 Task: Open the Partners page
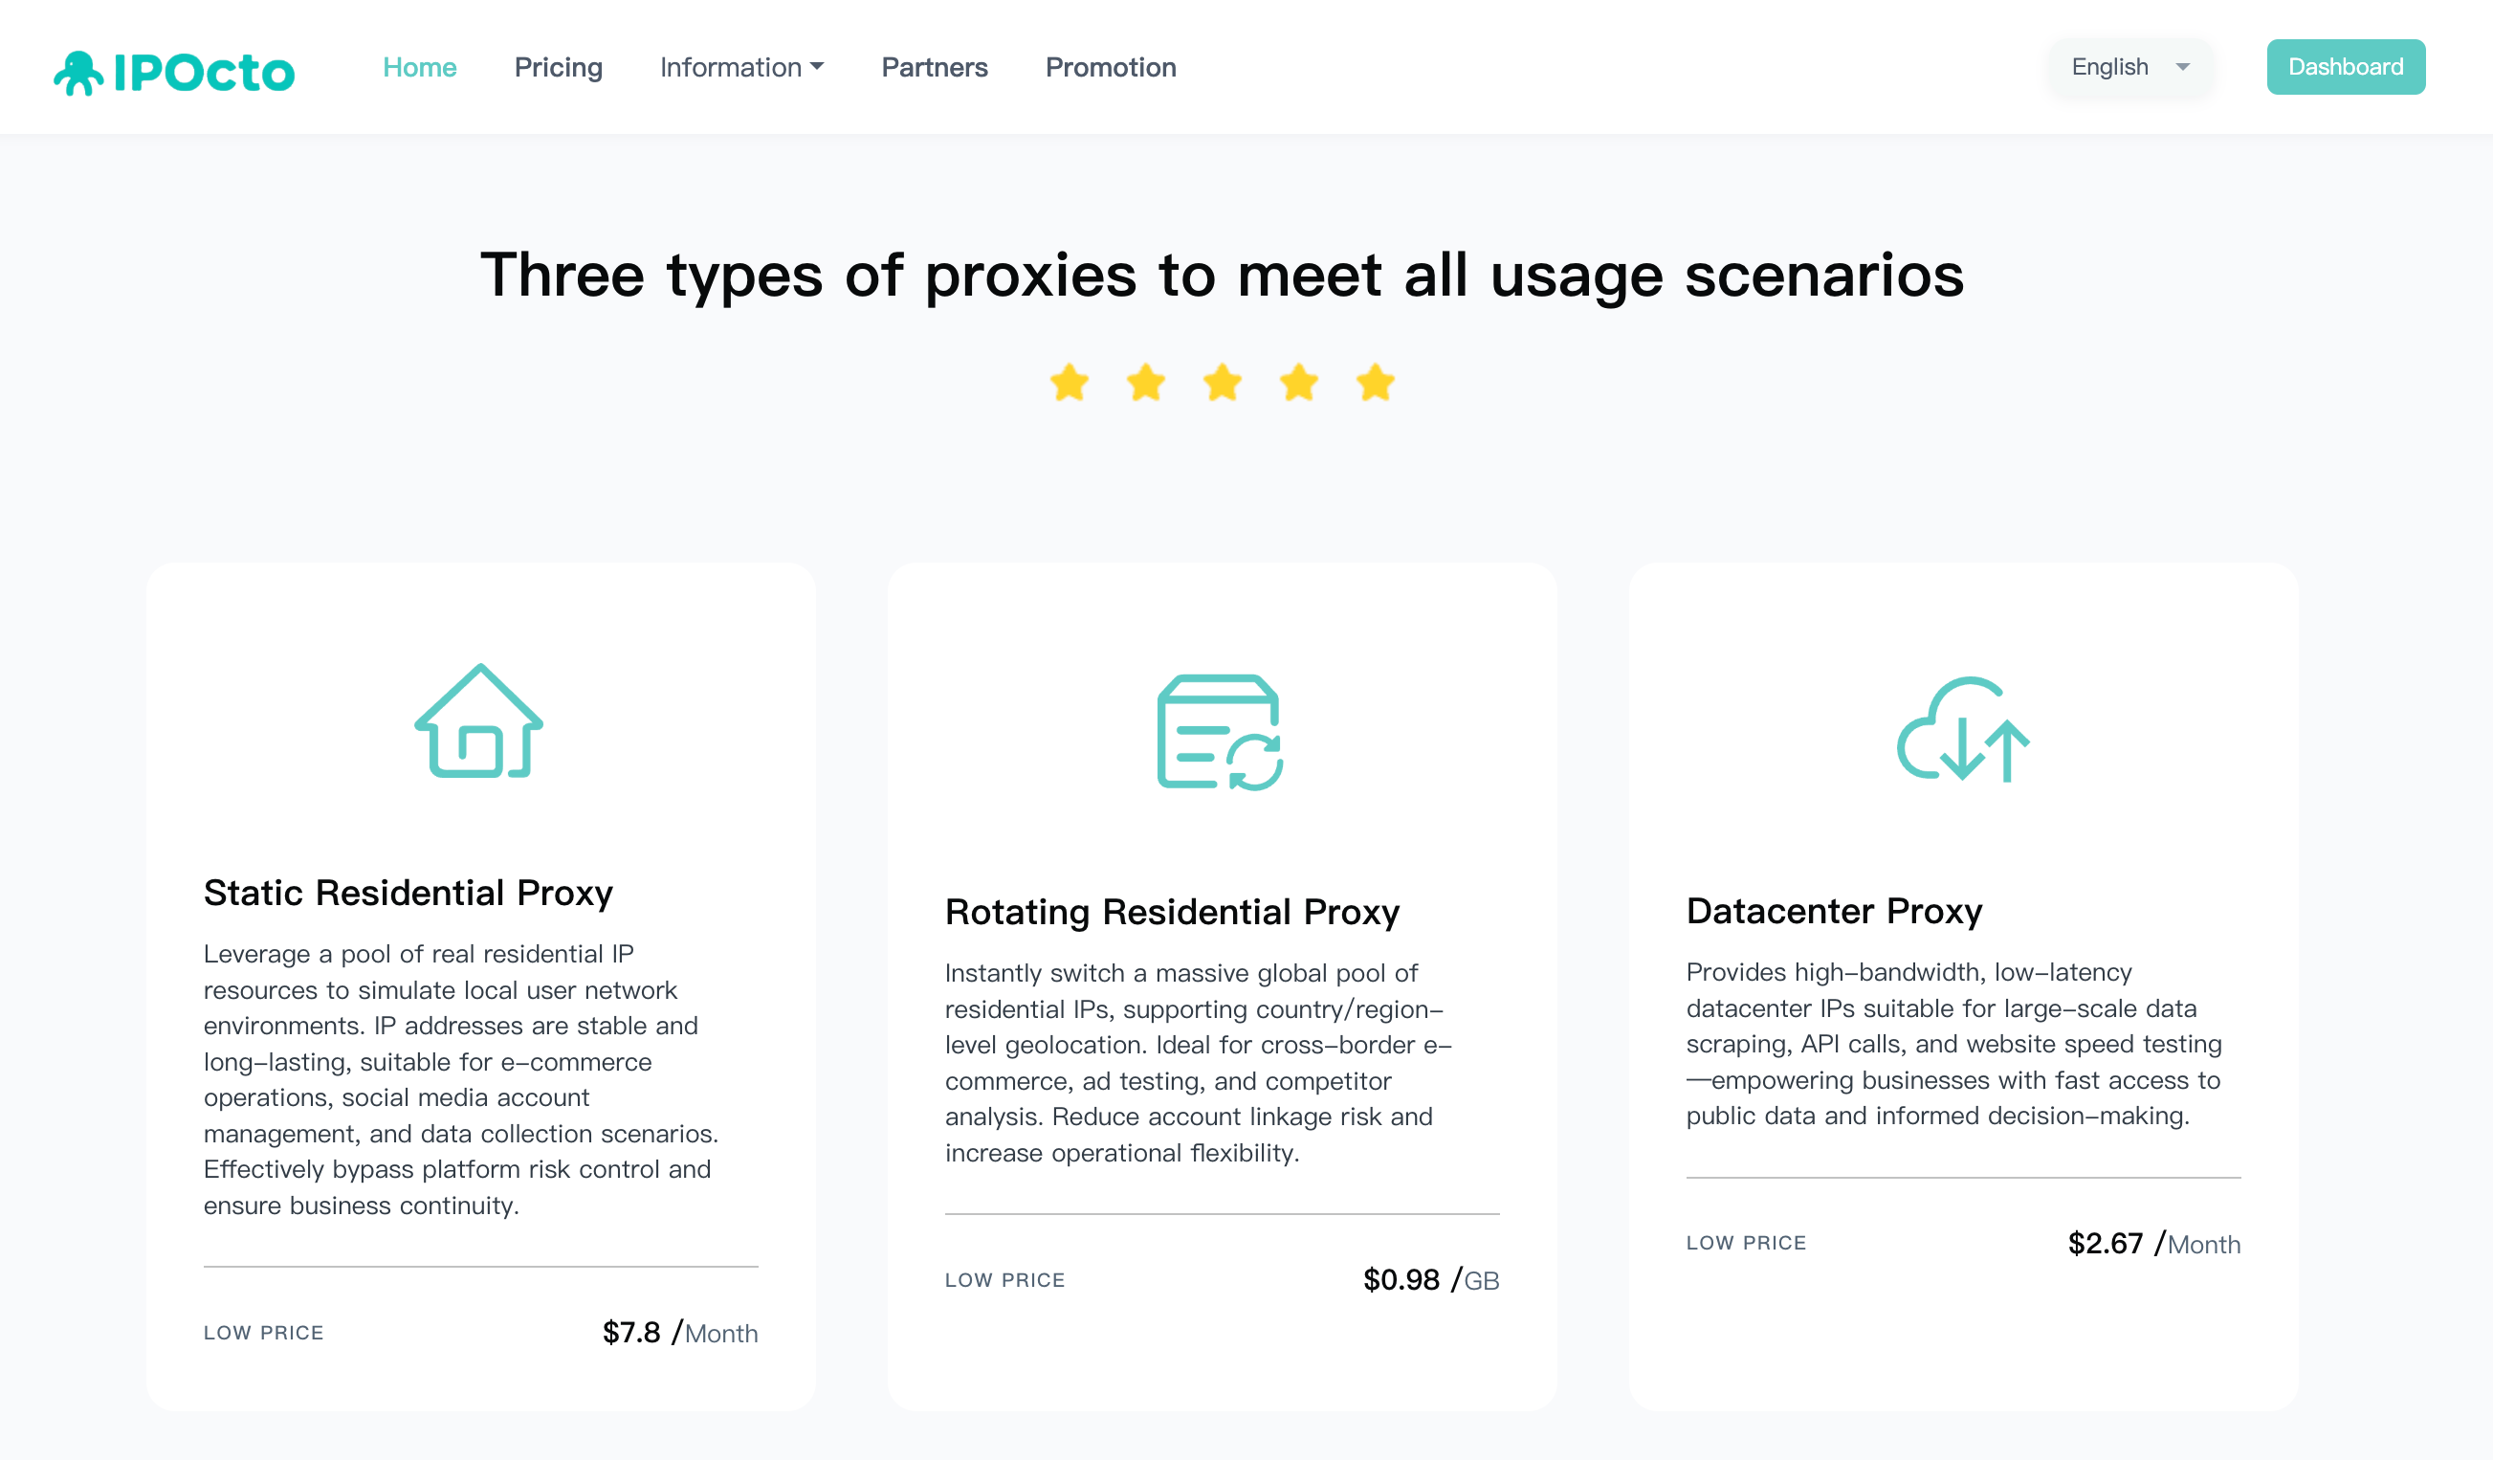(934, 67)
